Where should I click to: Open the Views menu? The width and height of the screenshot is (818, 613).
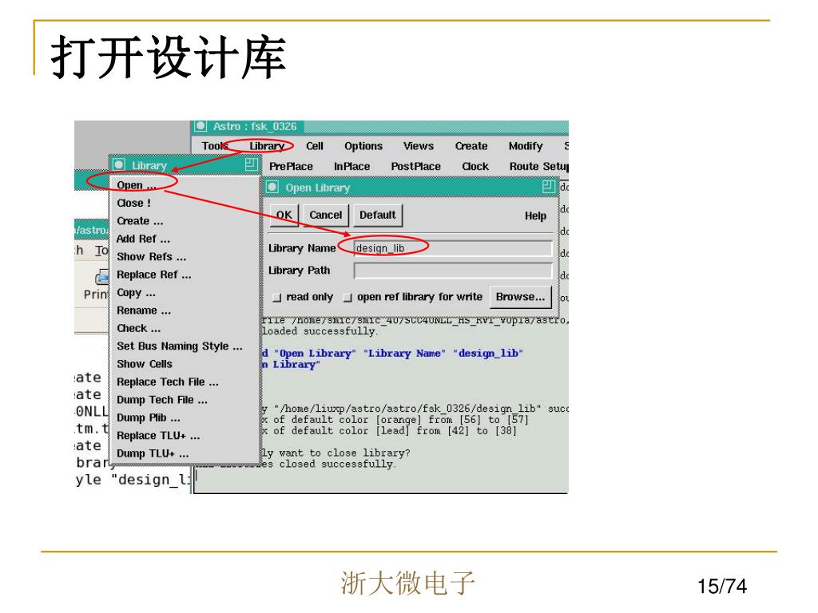tap(419, 147)
